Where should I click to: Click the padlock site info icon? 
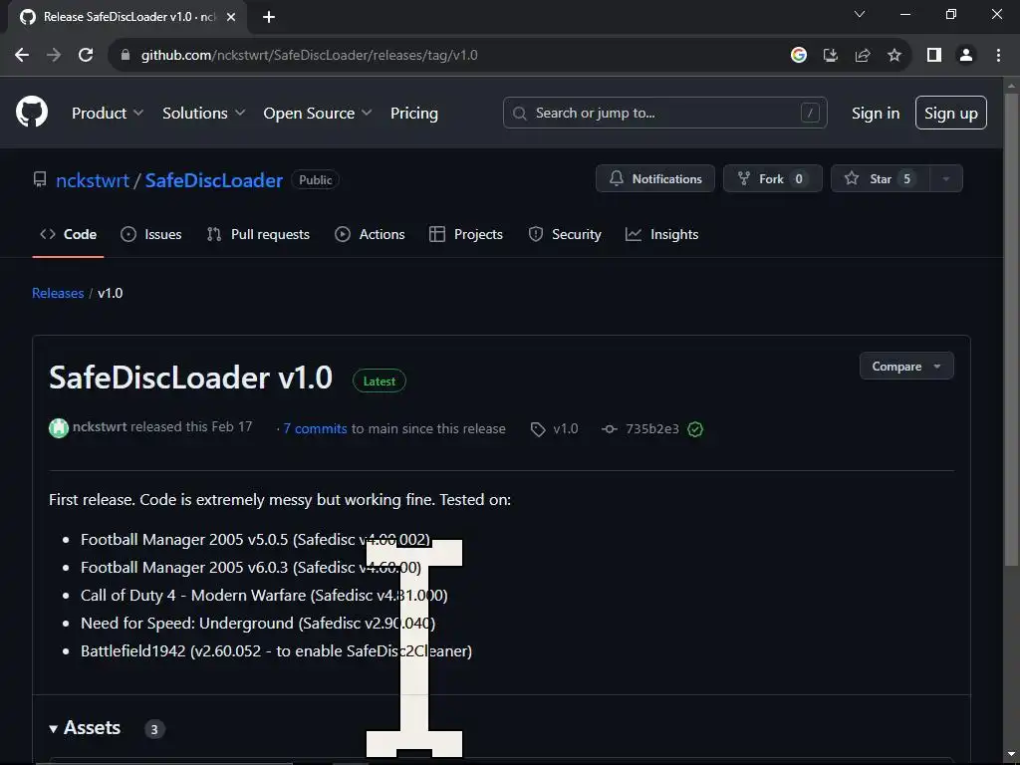126,56
